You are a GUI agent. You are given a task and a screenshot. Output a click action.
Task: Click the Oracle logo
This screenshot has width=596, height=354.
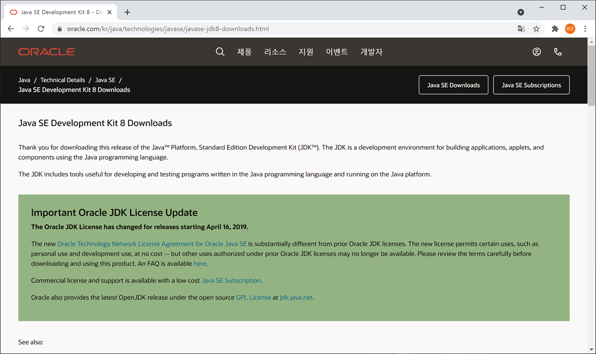(46, 52)
